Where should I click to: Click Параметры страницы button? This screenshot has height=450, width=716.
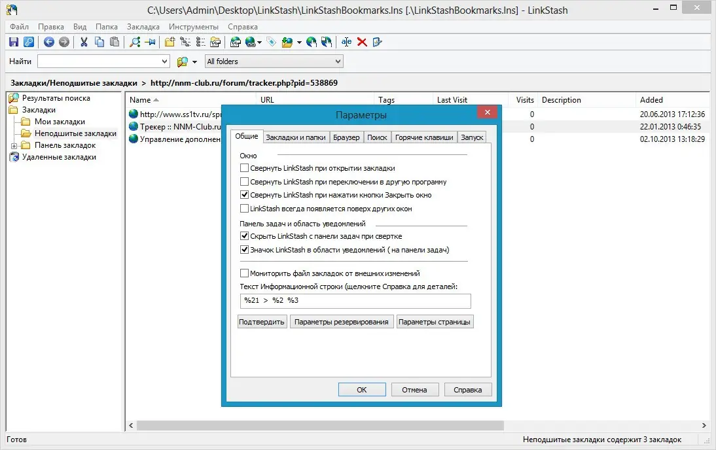click(435, 322)
